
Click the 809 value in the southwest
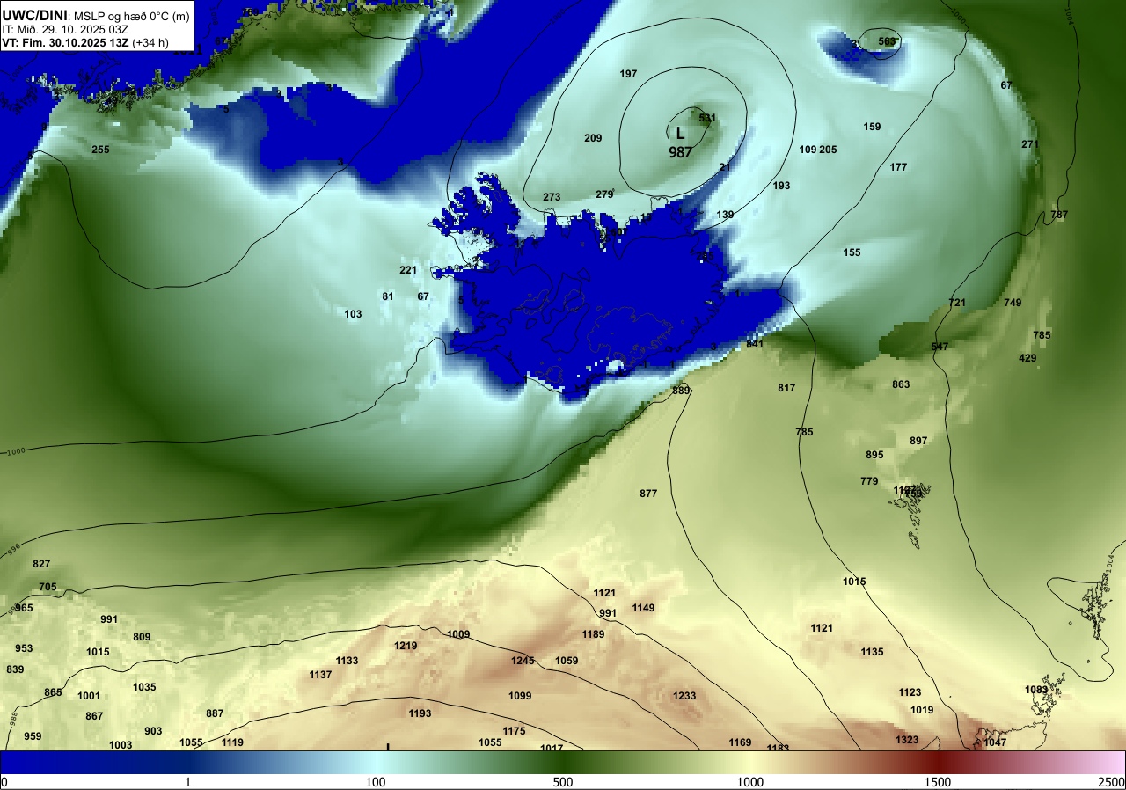click(x=142, y=637)
